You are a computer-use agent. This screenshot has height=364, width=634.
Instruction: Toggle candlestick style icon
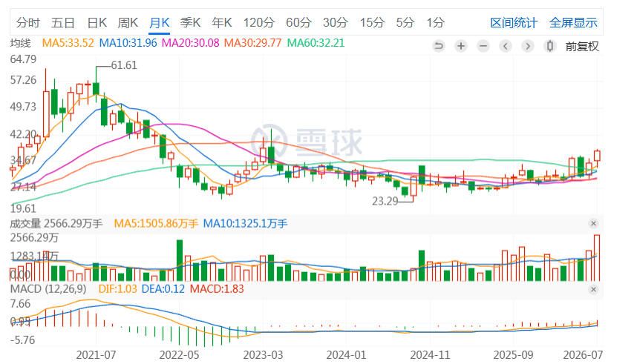[549, 46]
